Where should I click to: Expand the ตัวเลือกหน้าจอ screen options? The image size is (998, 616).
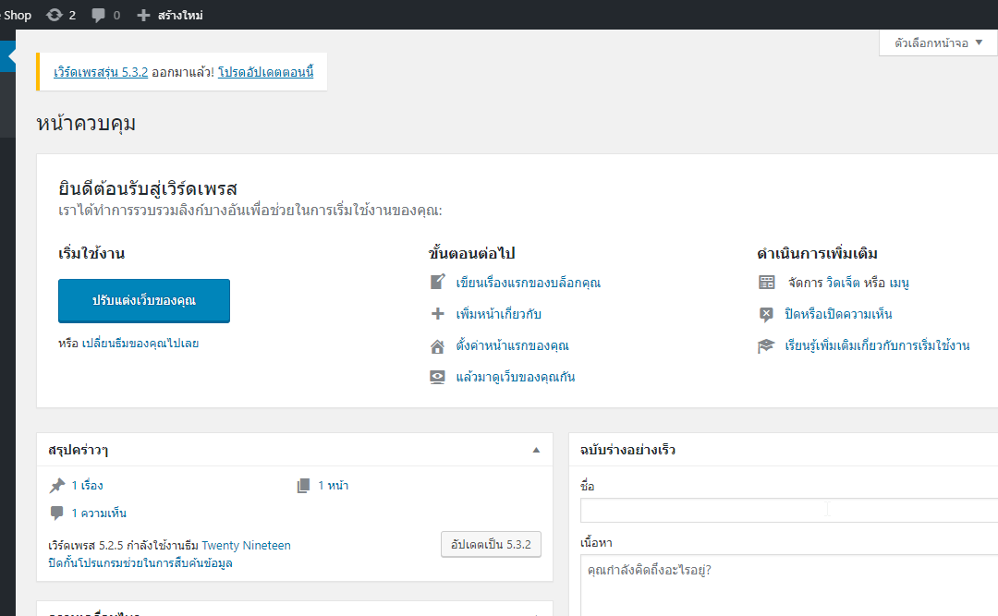938,43
